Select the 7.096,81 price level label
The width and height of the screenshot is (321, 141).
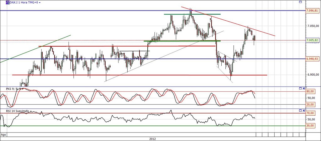[x=312, y=11]
